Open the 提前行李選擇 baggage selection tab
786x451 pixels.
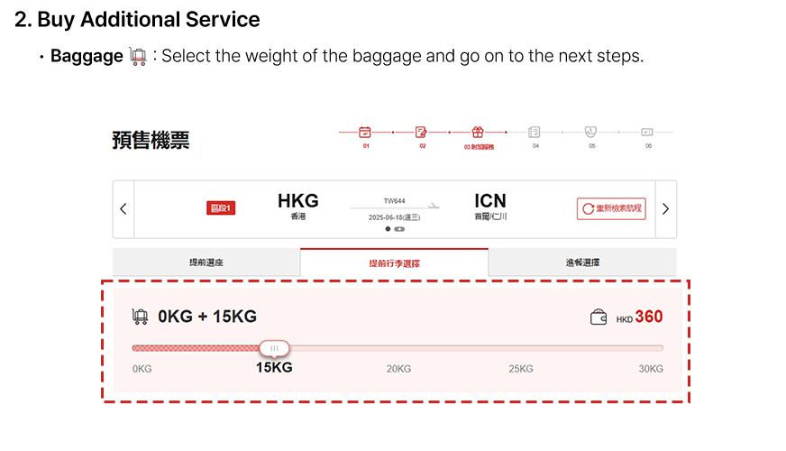(394, 263)
